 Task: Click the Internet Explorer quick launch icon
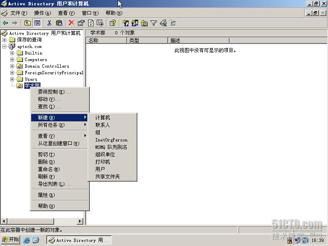[x=27, y=240]
